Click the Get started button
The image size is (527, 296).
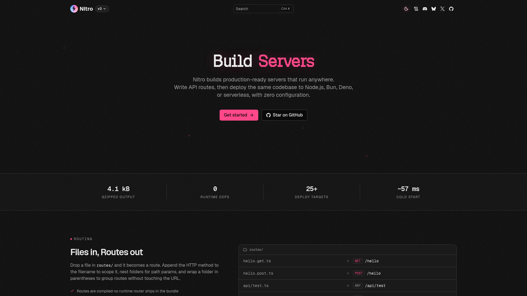(x=239, y=115)
